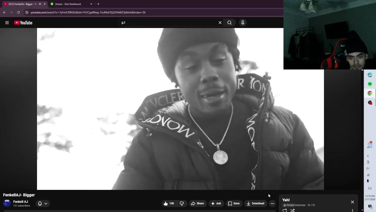The image size is (376, 212).
Task: Download the video
Action: 255,203
